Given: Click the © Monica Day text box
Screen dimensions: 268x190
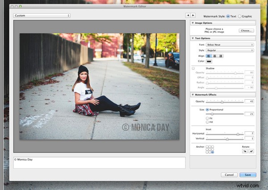Looking at the screenshot, I should pyautogui.click(x=100, y=163).
